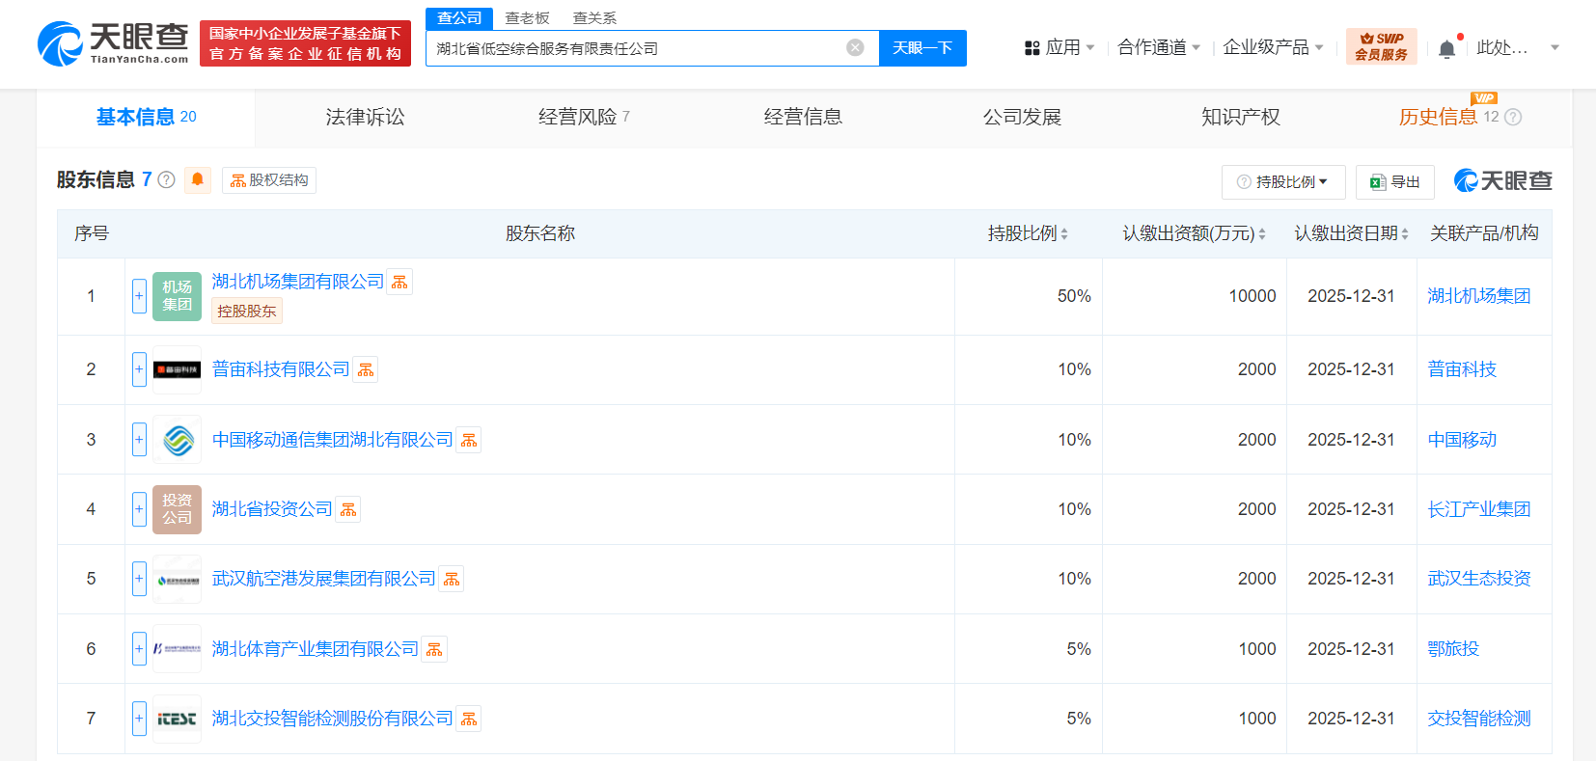Open the 应用 dropdown menu
The image size is (1596, 761).
point(1059,47)
